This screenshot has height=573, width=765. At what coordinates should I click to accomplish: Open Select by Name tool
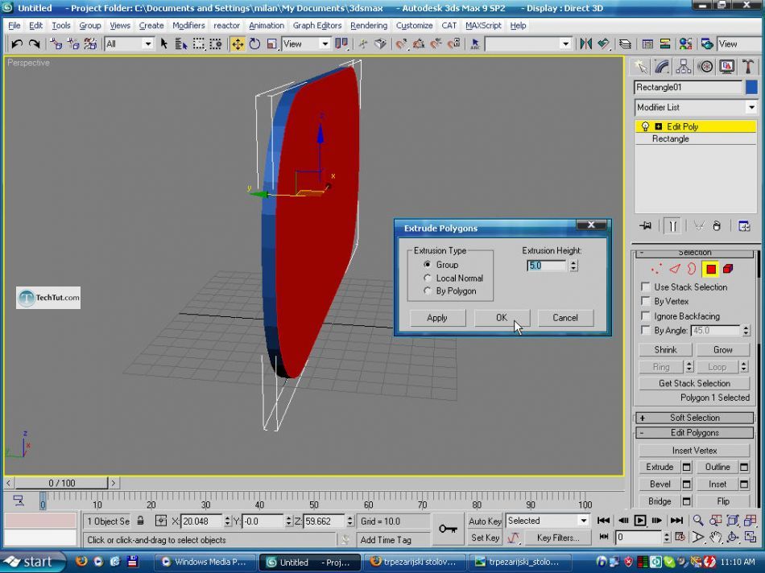[x=181, y=44]
